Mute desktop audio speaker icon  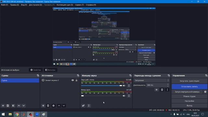(x=124, y=85)
